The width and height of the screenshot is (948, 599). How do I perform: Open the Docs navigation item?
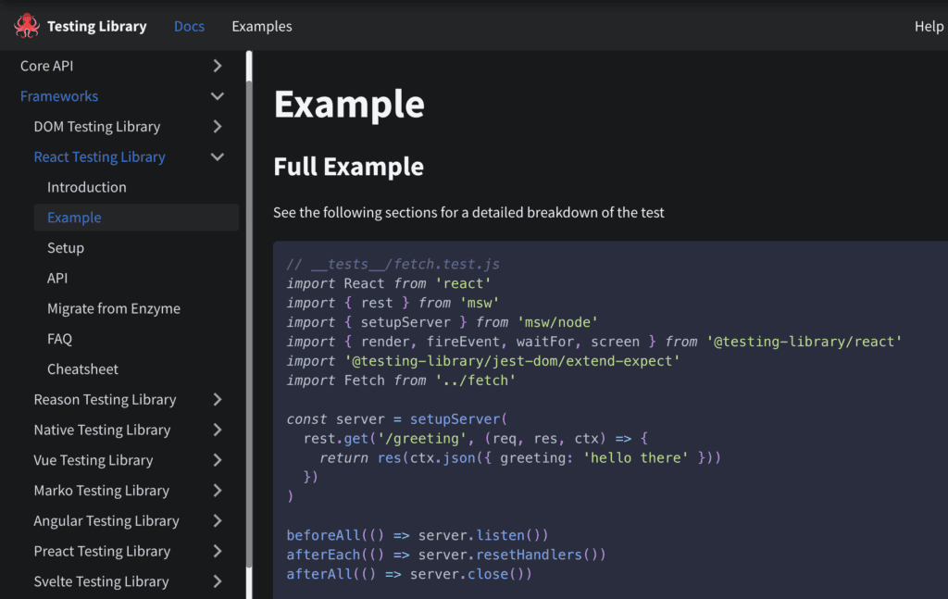[189, 26]
